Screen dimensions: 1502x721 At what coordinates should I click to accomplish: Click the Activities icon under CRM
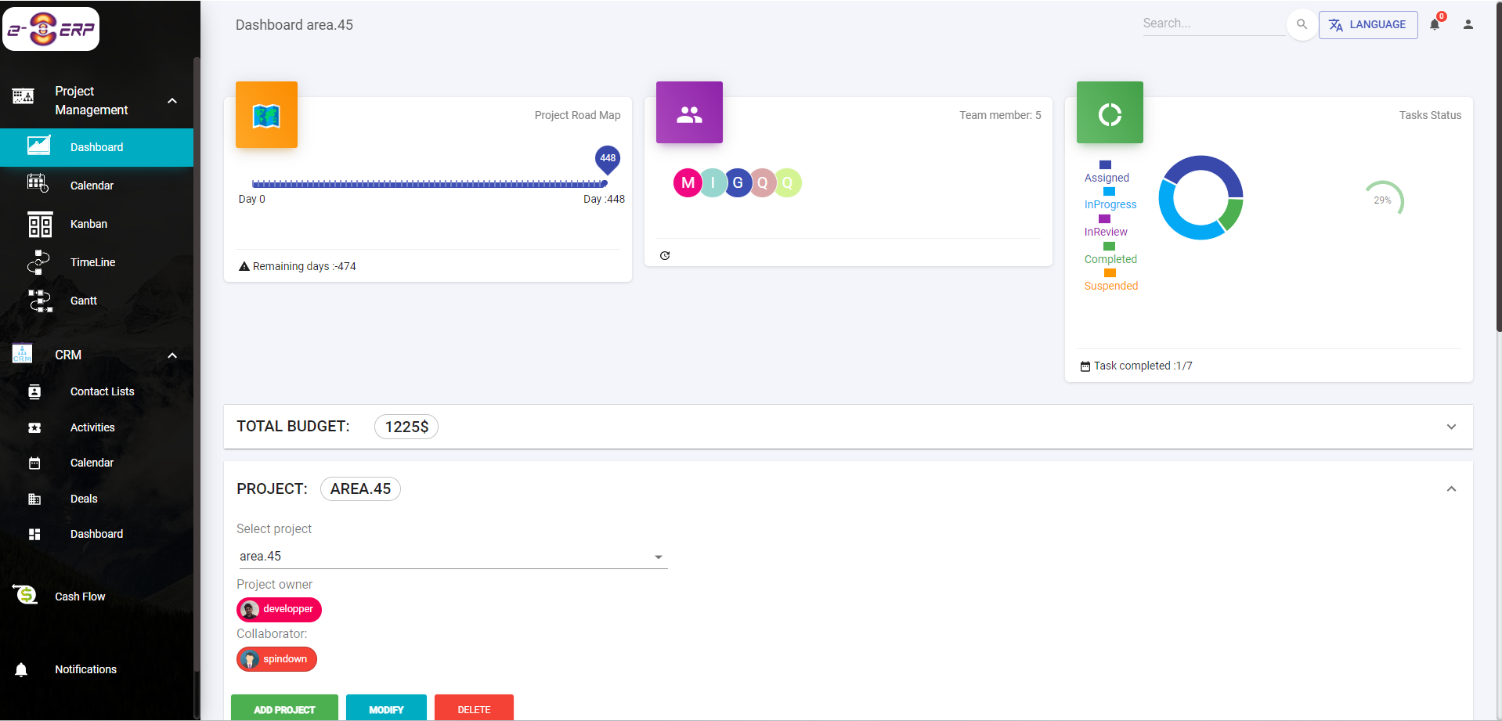pos(34,427)
